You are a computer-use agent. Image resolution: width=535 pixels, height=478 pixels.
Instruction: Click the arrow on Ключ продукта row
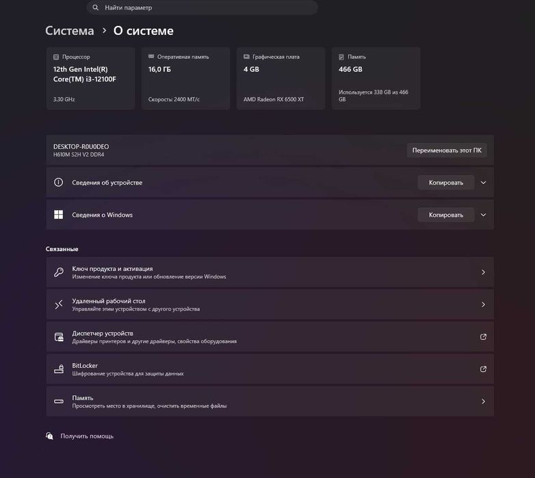coord(483,272)
